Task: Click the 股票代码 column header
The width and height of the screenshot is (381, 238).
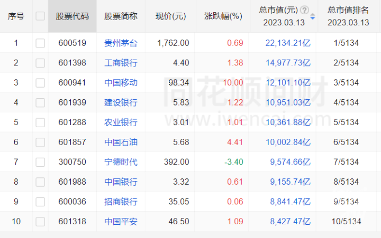Action: click(72, 16)
